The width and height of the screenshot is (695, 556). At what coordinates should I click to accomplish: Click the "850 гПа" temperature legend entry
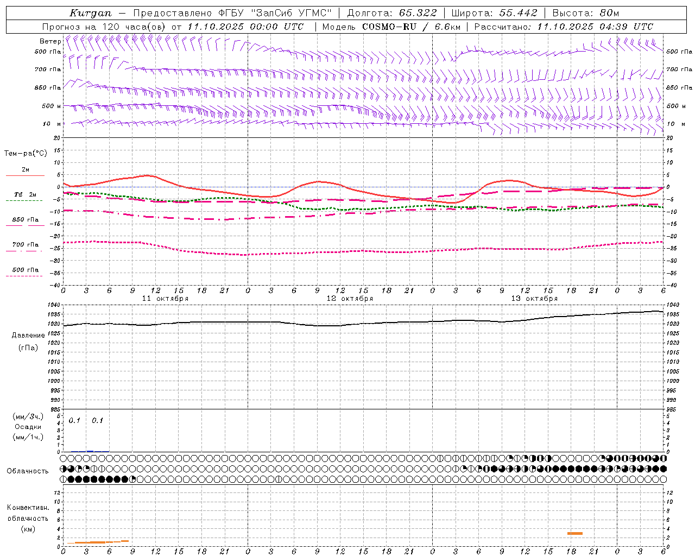[x=26, y=220]
